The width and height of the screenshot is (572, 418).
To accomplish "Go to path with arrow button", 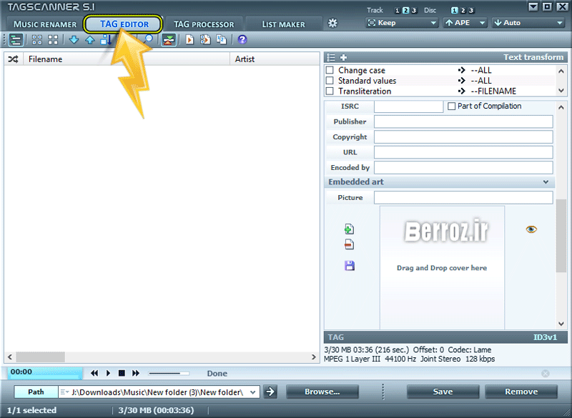I will click(270, 392).
